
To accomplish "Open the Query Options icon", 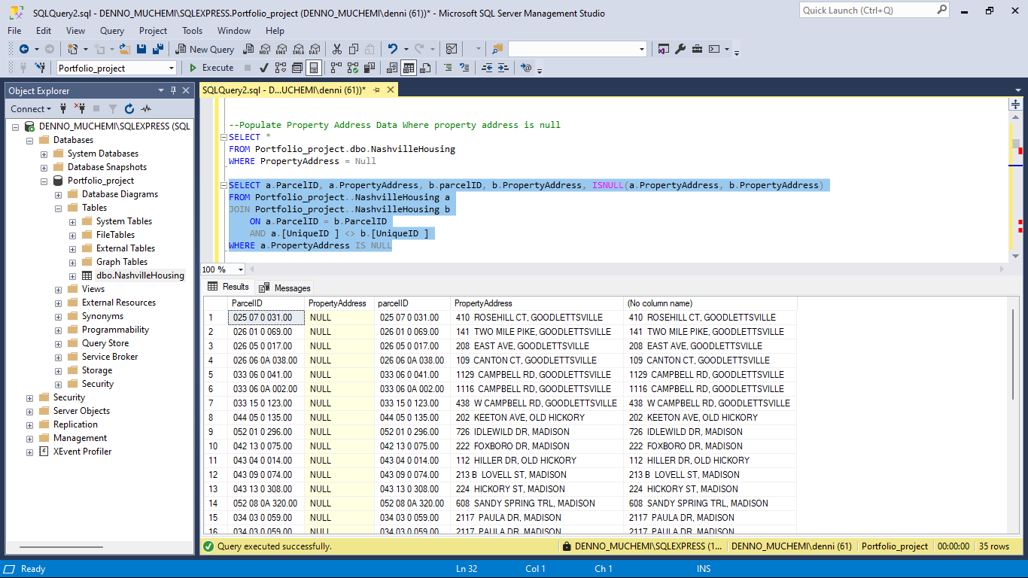I will pyautogui.click(x=297, y=68).
